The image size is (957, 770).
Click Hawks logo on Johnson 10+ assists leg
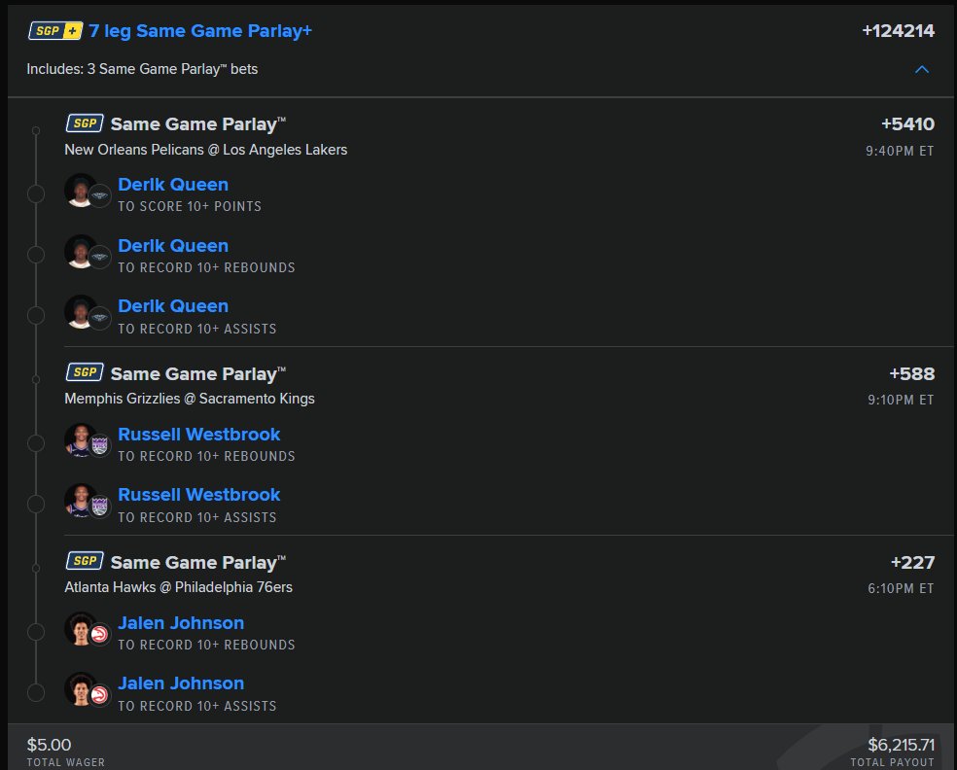[99, 695]
